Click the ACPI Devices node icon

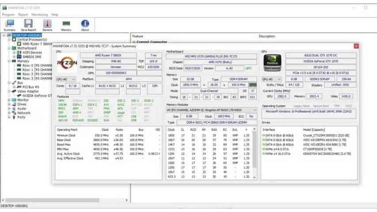click(x=19, y=53)
